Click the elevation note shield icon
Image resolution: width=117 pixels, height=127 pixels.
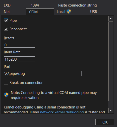pos(6,95)
